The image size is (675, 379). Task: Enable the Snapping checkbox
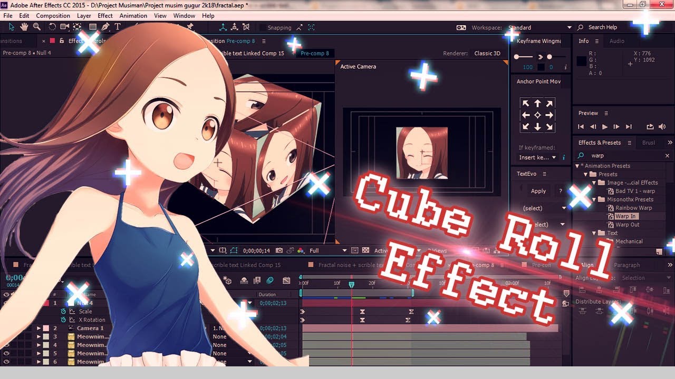point(262,27)
